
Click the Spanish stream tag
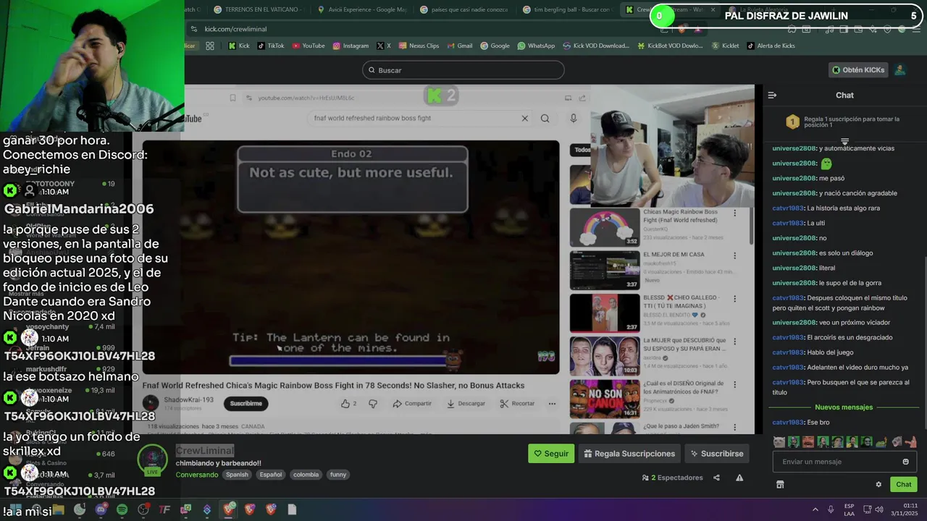[237, 475]
